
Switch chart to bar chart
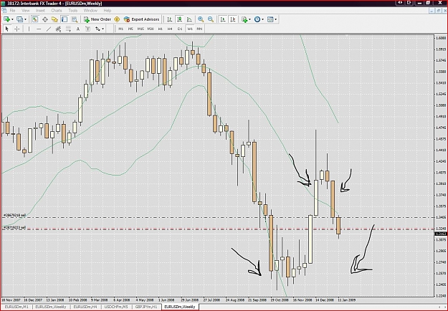[x=169, y=19]
